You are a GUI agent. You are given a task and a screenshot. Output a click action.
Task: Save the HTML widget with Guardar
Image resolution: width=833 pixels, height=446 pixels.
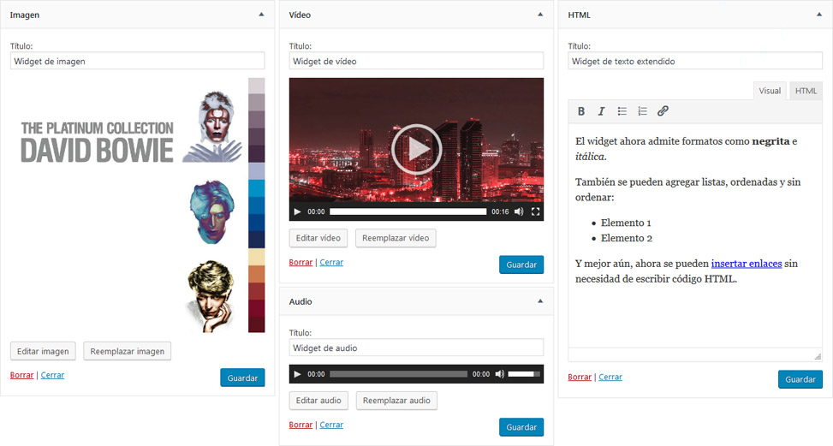pyautogui.click(x=800, y=379)
